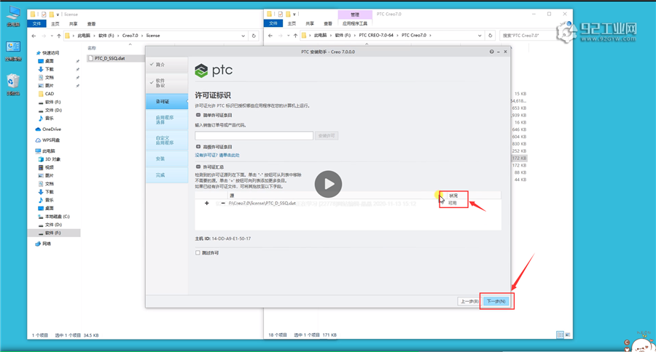Open This PC desktop icon
The height and width of the screenshot is (352, 656).
click(x=13, y=16)
